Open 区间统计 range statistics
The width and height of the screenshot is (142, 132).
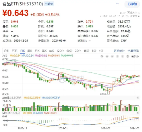tap(119, 51)
